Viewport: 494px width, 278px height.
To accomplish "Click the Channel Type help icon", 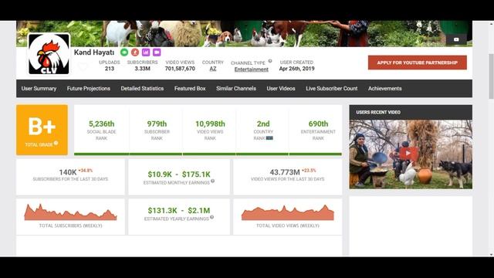I will pos(270,61).
